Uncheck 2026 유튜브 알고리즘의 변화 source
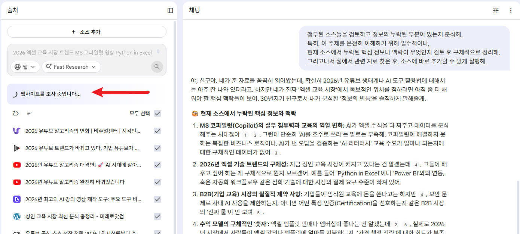 pyautogui.click(x=157, y=131)
